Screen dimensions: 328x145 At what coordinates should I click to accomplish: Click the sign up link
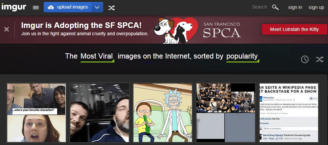pos(316,7)
